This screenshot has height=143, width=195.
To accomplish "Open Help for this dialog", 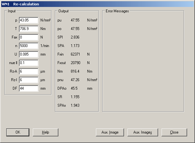I will pos(45,132).
